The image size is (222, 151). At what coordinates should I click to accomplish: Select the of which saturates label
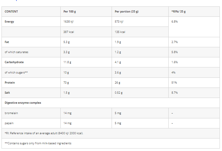click(x=17, y=52)
